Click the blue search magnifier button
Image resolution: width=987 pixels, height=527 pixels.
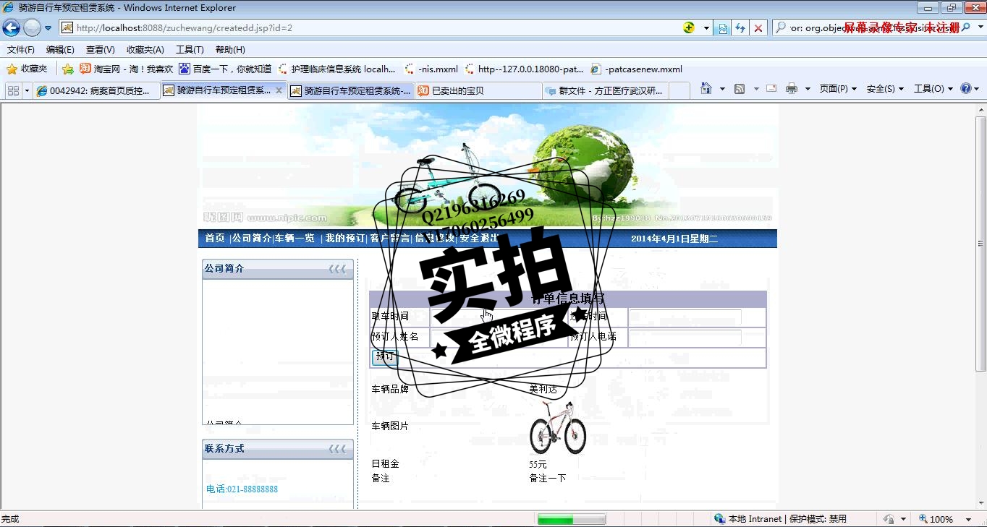(965, 27)
